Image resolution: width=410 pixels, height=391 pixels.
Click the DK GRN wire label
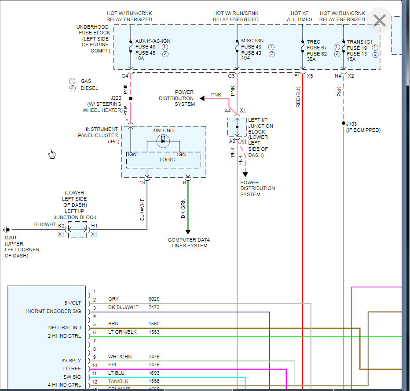click(183, 209)
